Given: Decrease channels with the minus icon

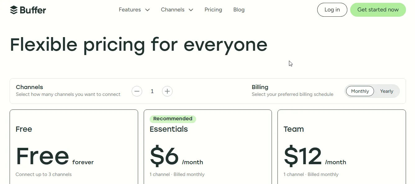Looking at the screenshot, I should [137, 91].
